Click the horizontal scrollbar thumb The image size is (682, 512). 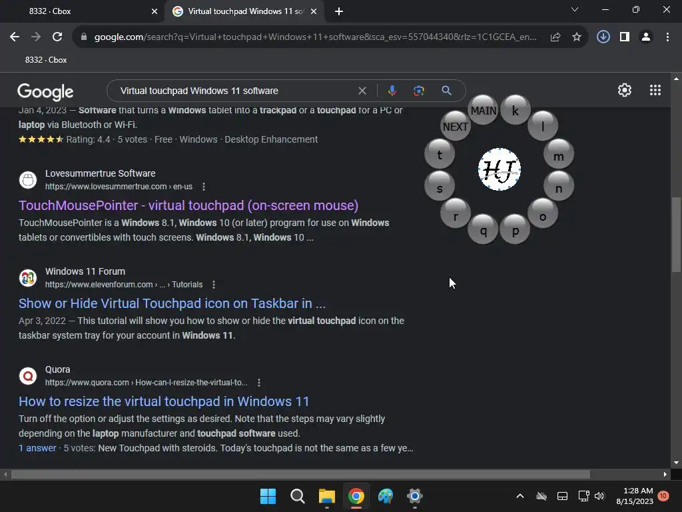[300, 474]
